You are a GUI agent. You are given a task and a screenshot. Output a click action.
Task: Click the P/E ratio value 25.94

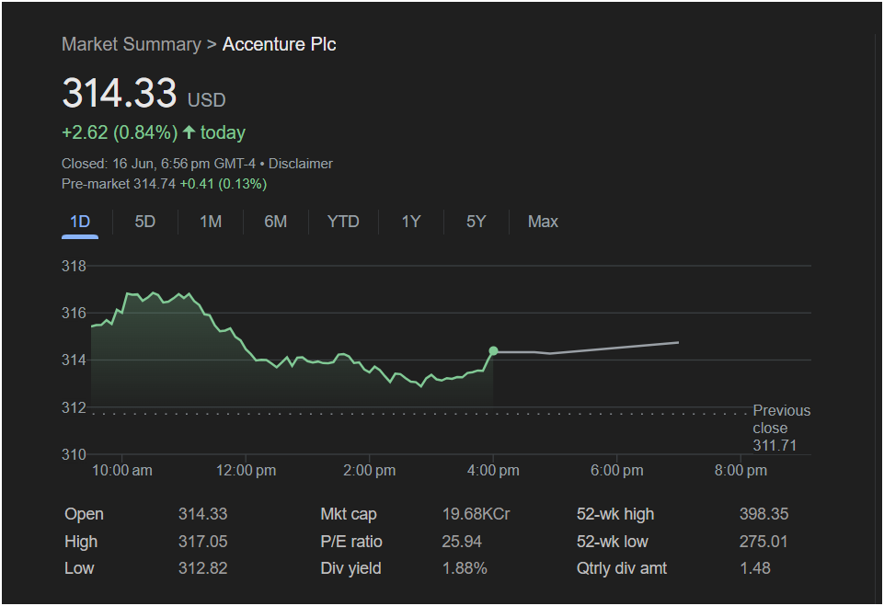(462, 542)
